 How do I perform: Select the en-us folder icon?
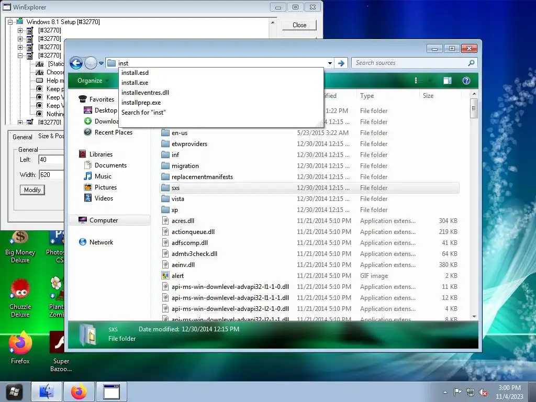pos(165,132)
